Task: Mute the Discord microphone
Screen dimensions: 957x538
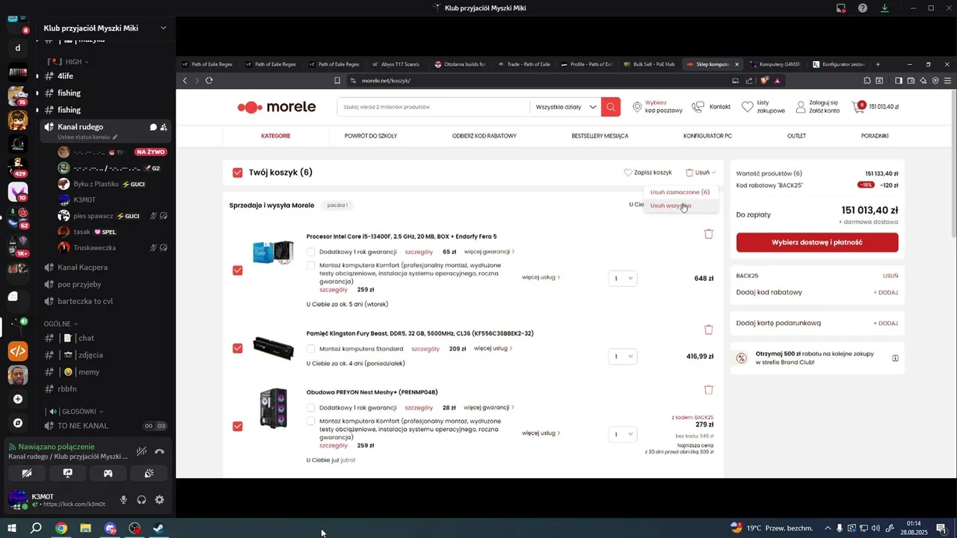Action: tap(124, 500)
